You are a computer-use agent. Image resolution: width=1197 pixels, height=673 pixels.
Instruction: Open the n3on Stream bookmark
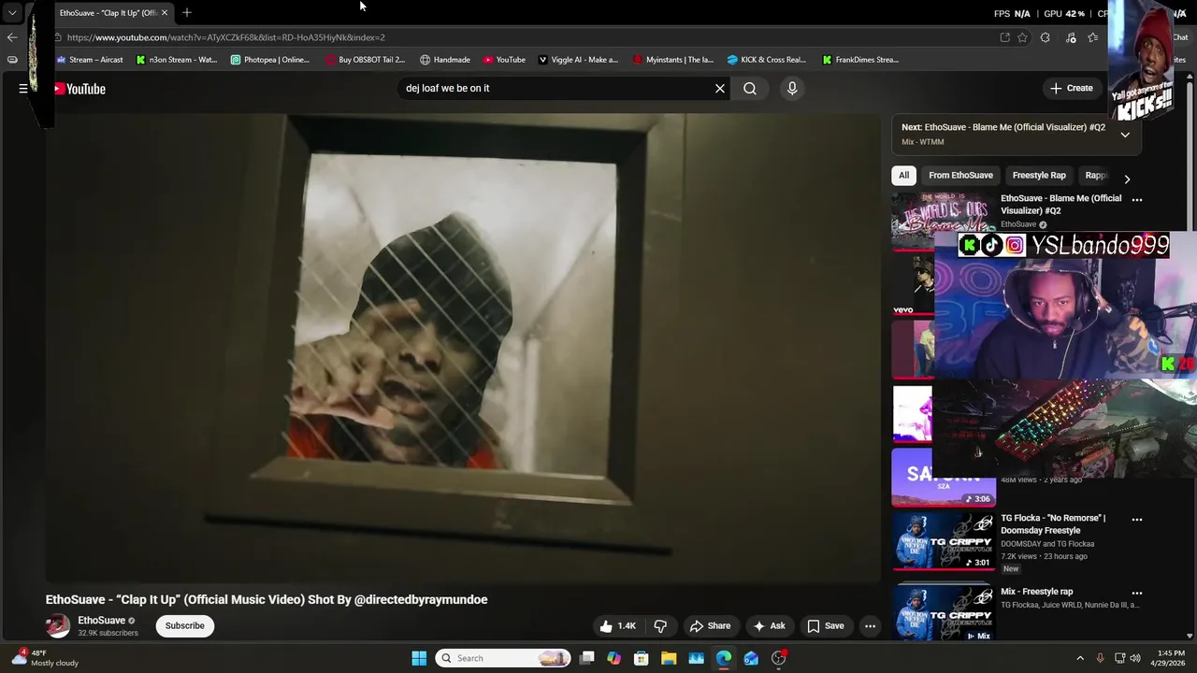[177, 60]
